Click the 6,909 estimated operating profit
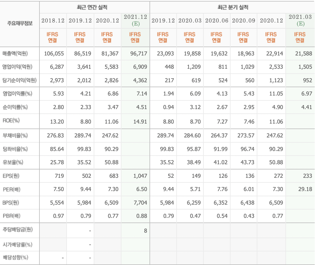The image size is (315, 265). [x=140, y=67]
